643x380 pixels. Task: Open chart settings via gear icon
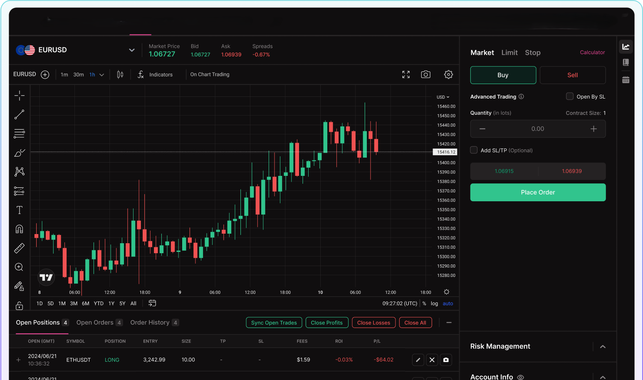pos(448,74)
